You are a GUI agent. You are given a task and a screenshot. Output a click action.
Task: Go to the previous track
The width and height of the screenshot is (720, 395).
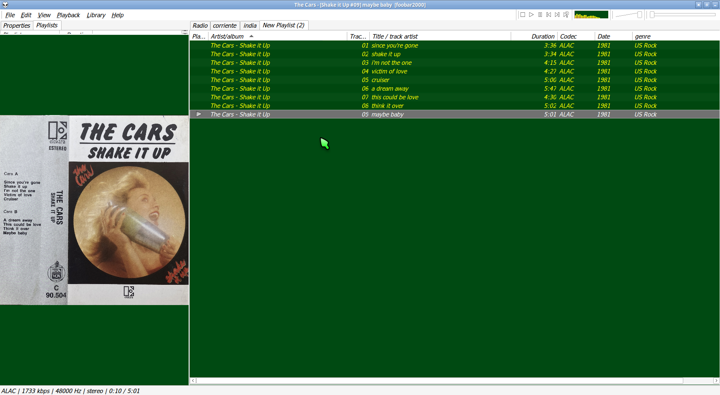[549, 15]
